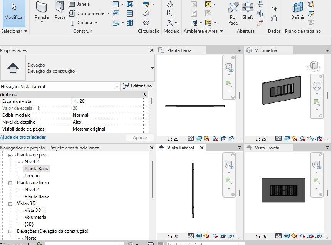The height and width of the screenshot is (245, 332).
Task: Toggle shadows in Vista Lateral view
Action: pos(215,236)
